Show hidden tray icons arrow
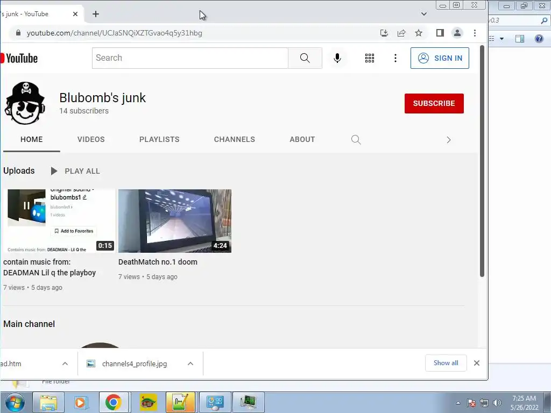The width and height of the screenshot is (551, 413). (458, 403)
